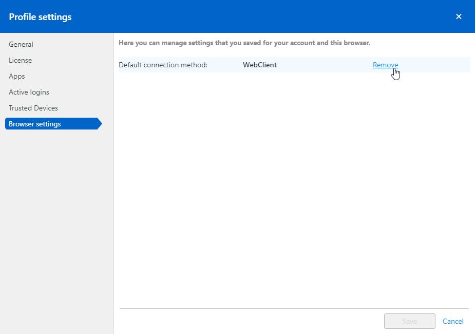Click the blue header bar right of title
The image size is (475, 334).
[x=257, y=16]
